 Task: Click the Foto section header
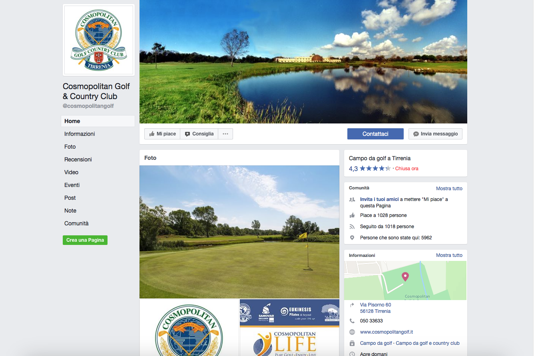pos(150,158)
